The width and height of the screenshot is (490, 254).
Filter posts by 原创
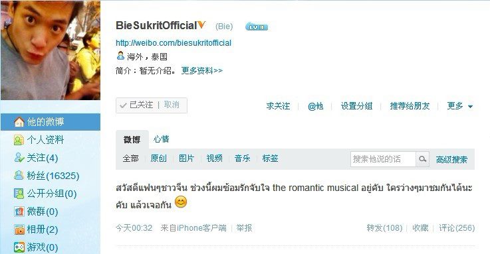(x=158, y=159)
